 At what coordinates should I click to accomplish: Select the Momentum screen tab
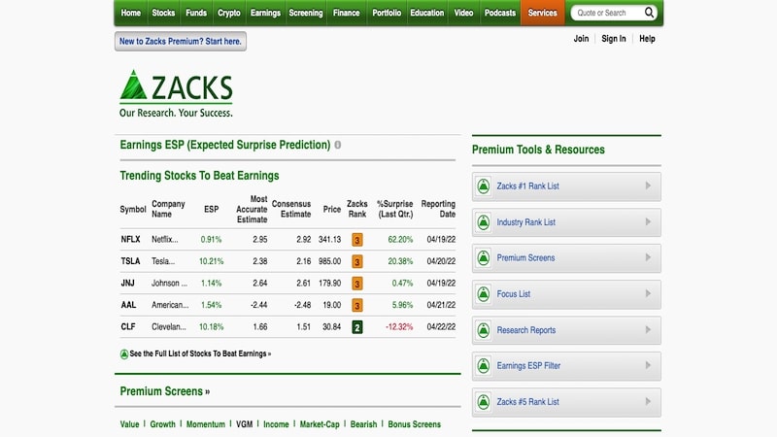[206, 424]
